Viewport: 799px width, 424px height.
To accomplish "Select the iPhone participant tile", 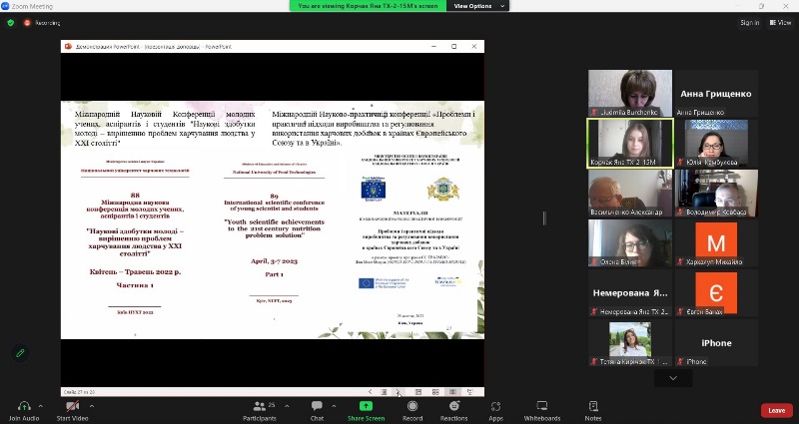I will click(716, 342).
